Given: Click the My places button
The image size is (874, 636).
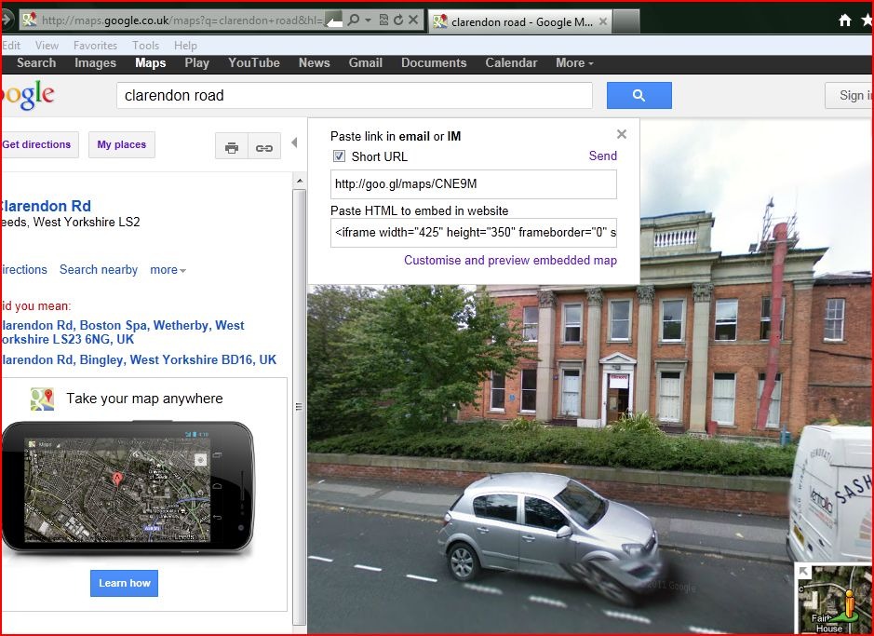Looking at the screenshot, I should (122, 145).
